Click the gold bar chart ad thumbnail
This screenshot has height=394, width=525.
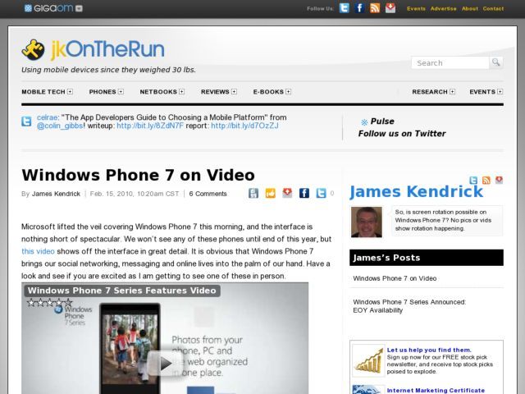[x=368, y=360]
